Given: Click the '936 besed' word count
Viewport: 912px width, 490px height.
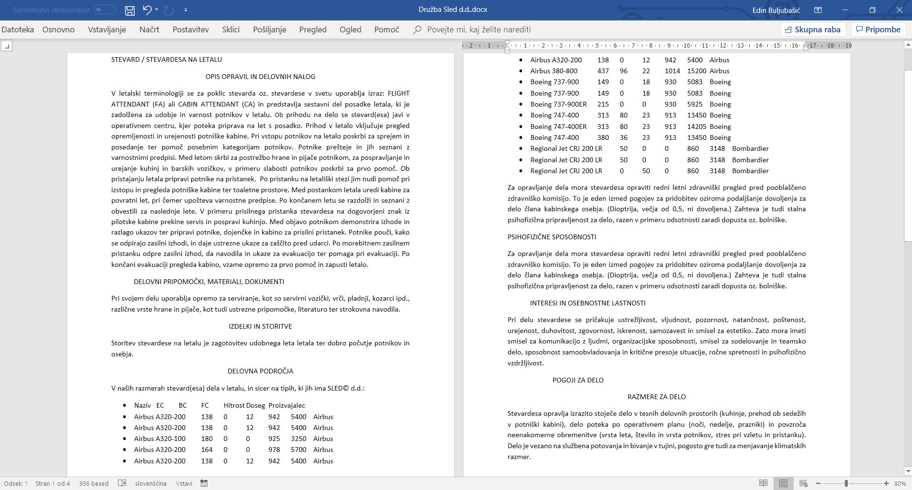Looking at the screenshot, I should coord(94,483).
